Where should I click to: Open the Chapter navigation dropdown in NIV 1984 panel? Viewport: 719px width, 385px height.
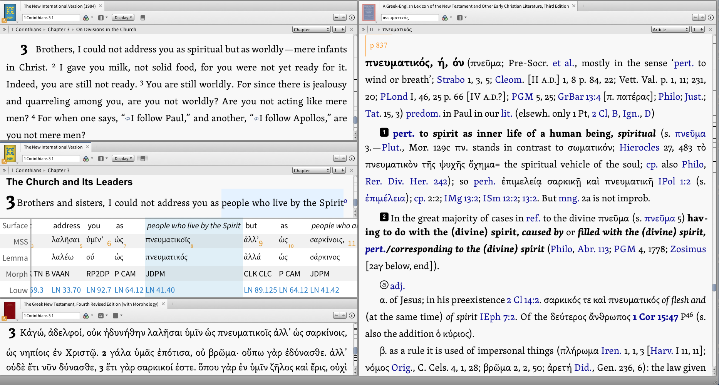pyautogui.click(x=311, y=30)
